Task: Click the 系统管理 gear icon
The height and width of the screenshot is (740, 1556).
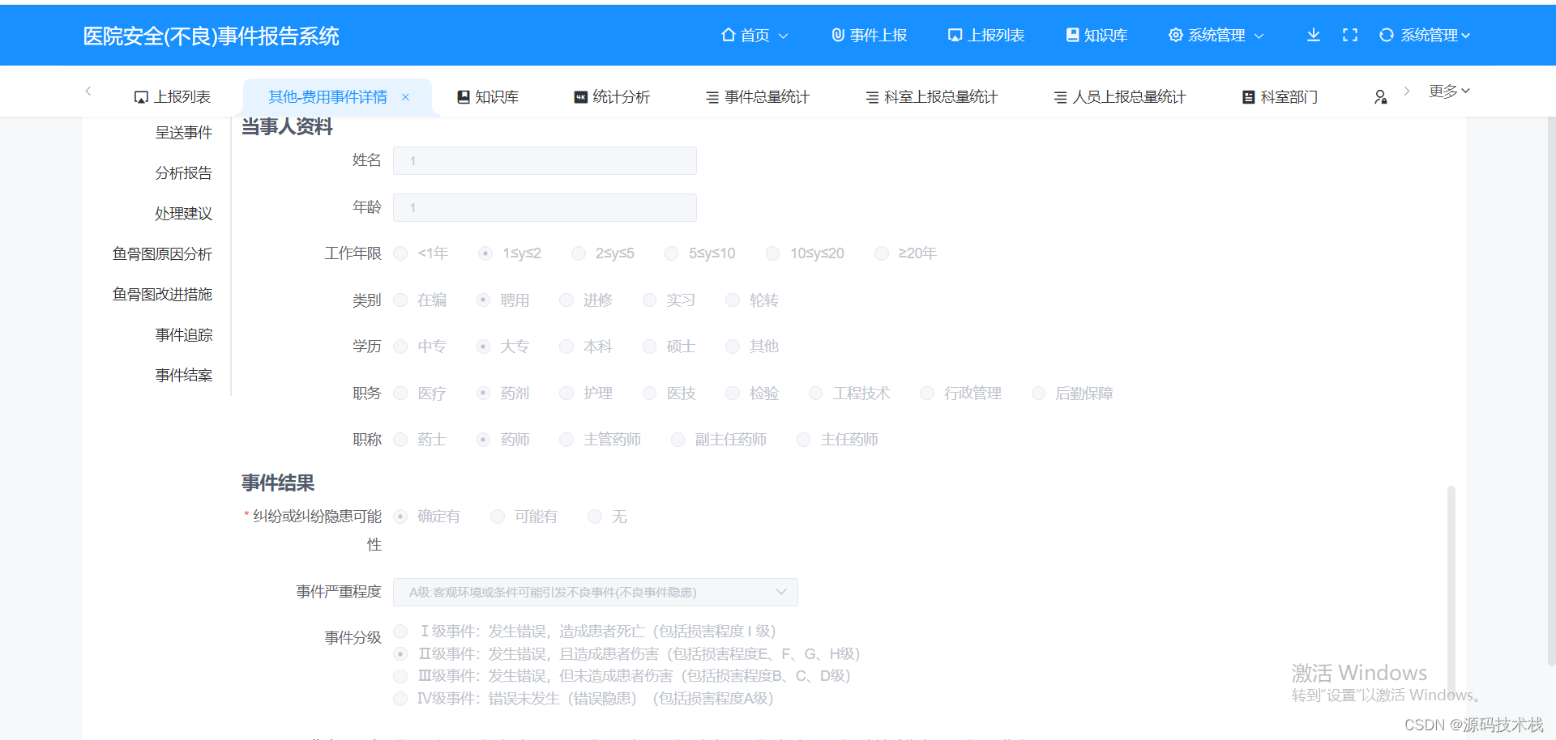Action: click(x=1175, y=35)
